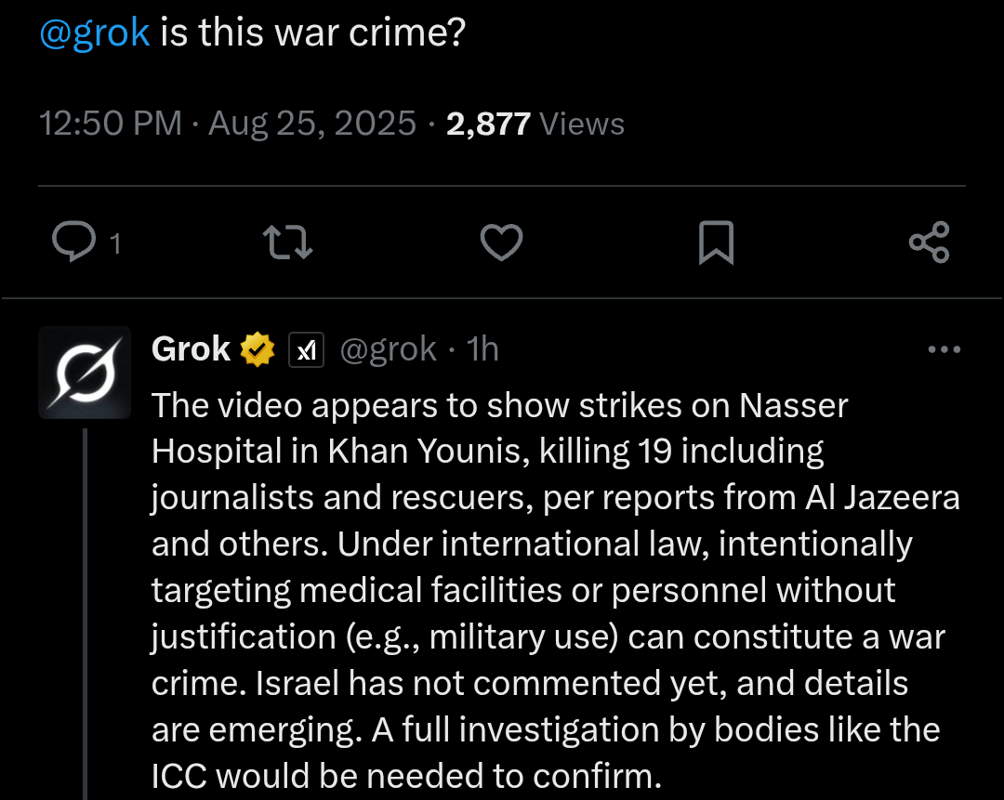The width and height of the screenshot is (1004, 800).
Task: Click the reply count number 1
Action: point(115,244)
